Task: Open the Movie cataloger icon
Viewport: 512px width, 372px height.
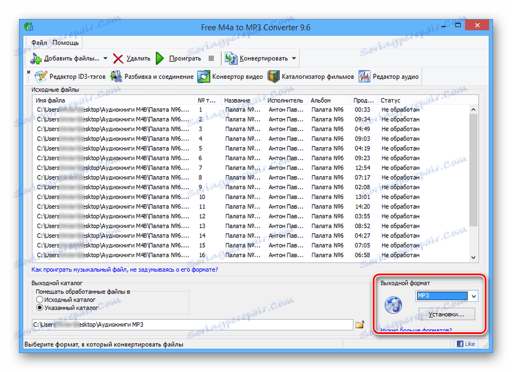Action: tap(273, 77)
